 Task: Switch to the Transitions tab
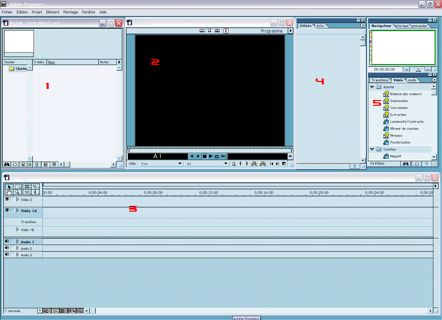pyautogui.click(x=380, y=80)
